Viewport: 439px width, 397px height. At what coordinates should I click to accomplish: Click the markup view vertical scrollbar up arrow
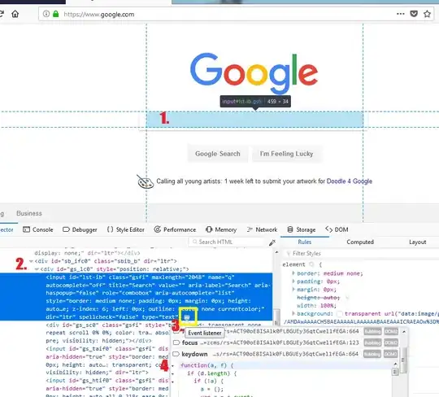[276, 252]
